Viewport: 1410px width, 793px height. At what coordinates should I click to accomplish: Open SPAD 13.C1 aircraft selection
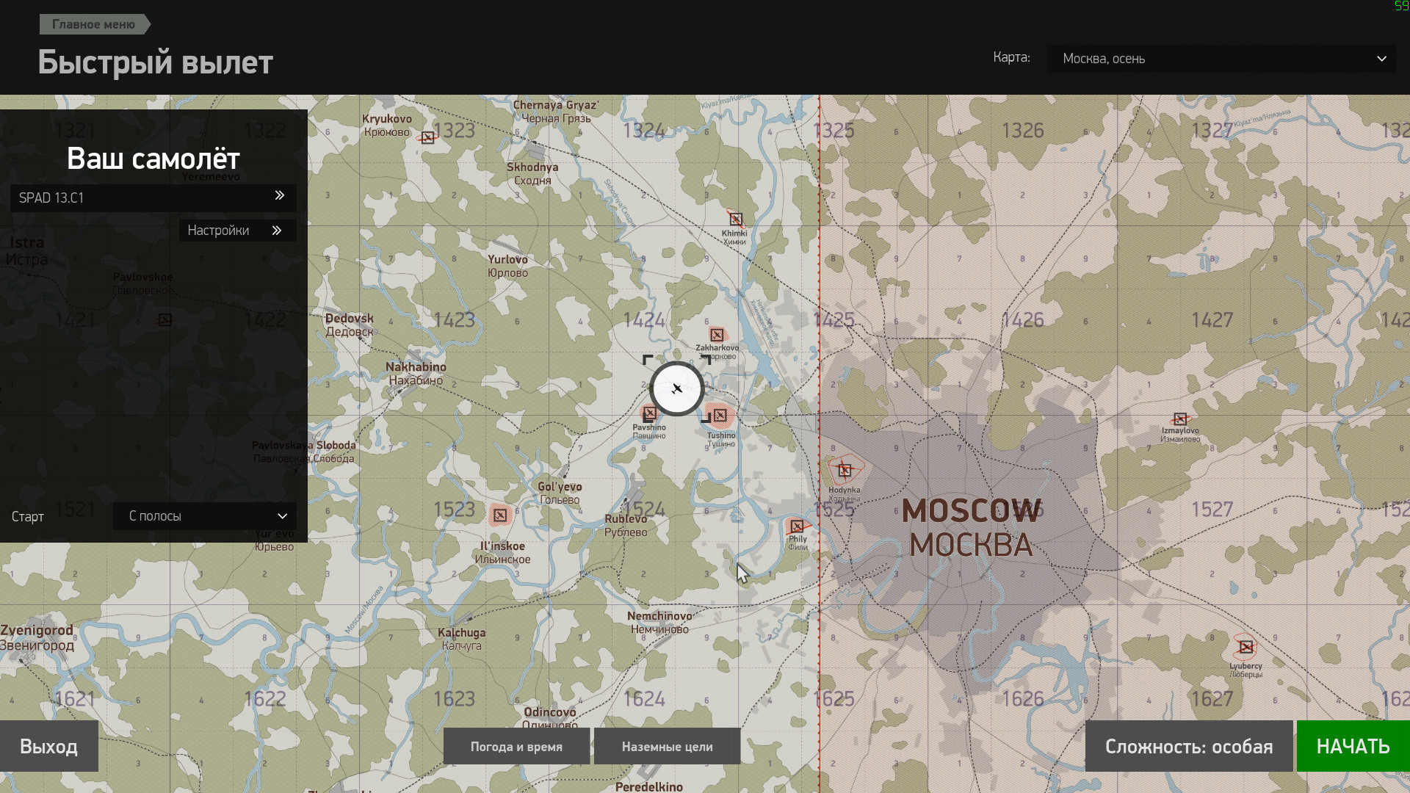153,198
